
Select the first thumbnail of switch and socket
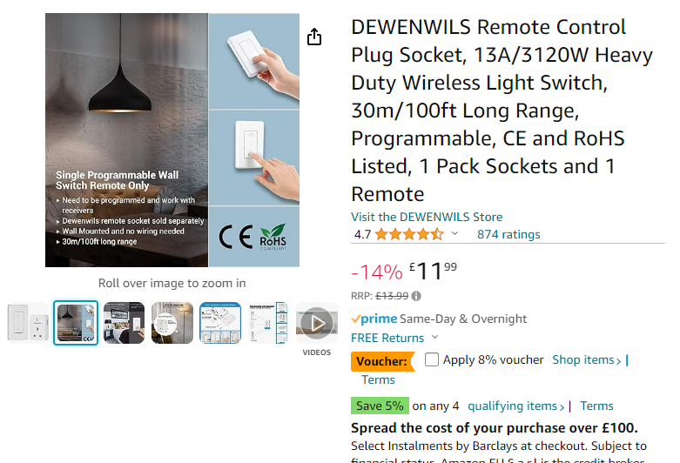click(29, 323)
